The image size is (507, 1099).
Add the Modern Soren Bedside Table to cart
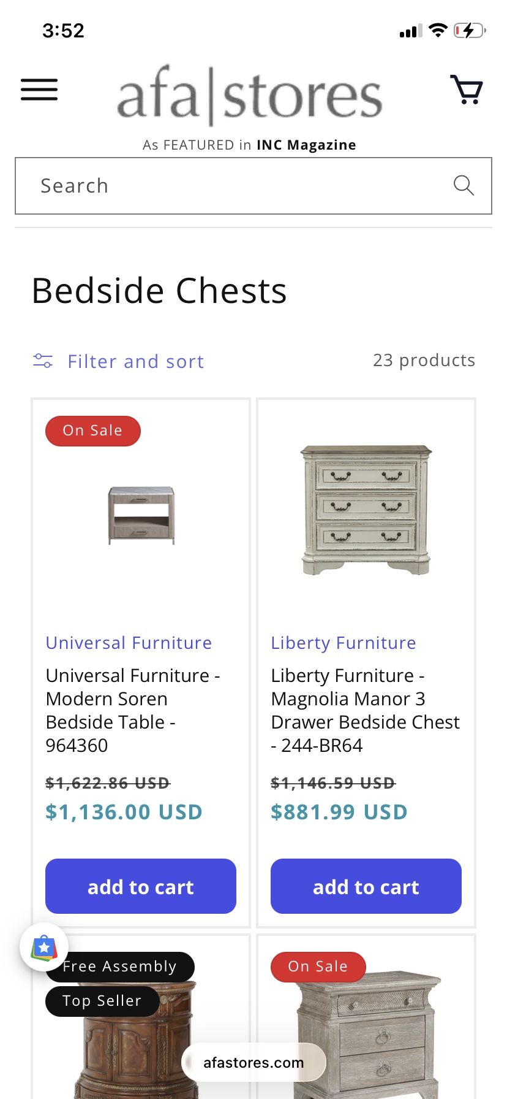[140, 886]
